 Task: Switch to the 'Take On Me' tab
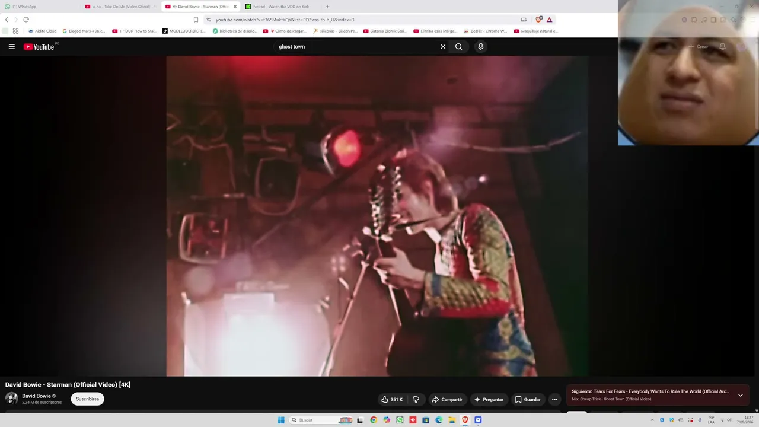click(120, 7)
